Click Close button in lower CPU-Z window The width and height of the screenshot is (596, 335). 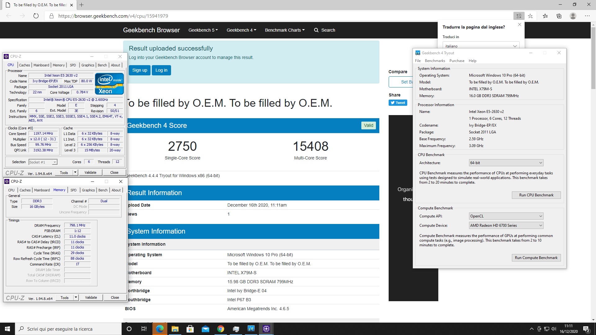pyautogui.click(x=115, y=297)
